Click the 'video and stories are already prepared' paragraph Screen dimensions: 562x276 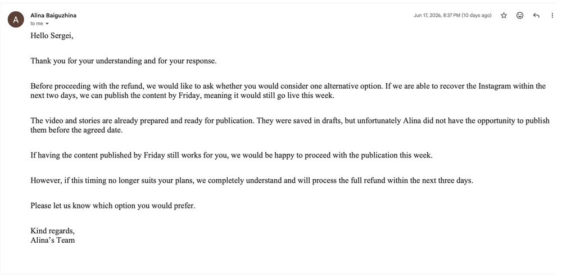(x=290, y=125)
